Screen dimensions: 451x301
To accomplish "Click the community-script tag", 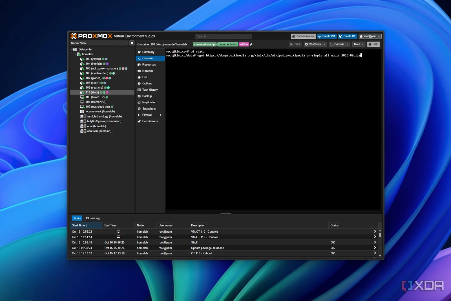I will 205,44.
